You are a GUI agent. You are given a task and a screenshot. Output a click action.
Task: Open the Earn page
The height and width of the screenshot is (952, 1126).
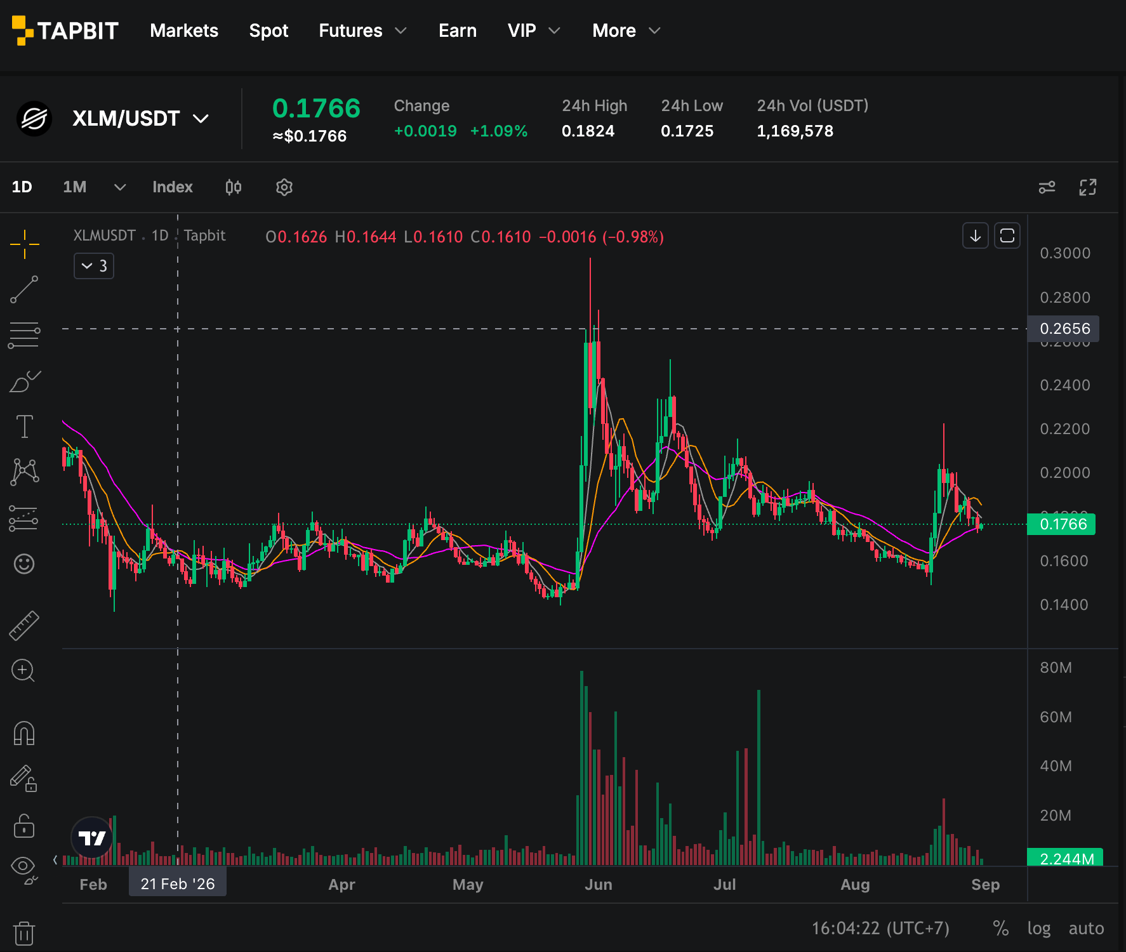click(x=458, y=30)
